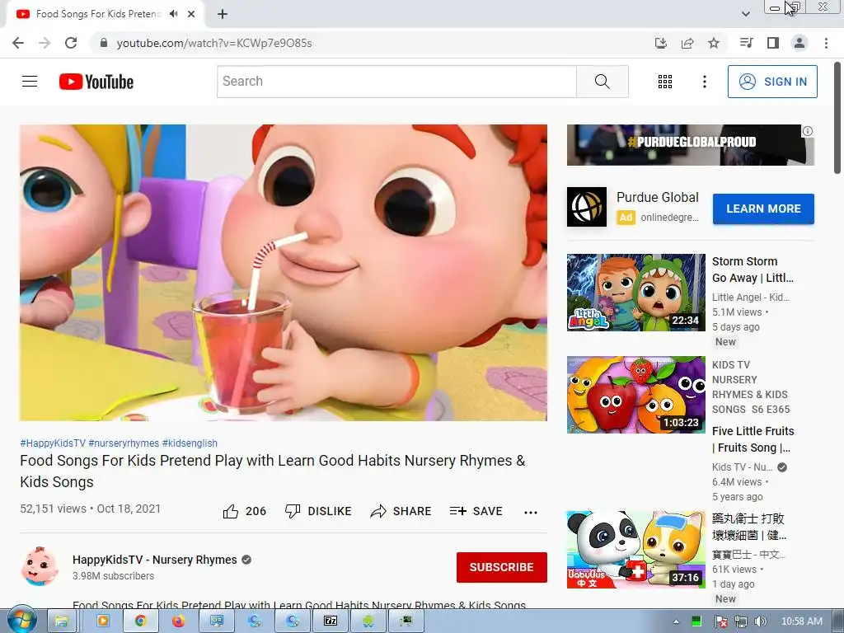
Task: Bookmark this page with star icon
Action: [714, 43]
